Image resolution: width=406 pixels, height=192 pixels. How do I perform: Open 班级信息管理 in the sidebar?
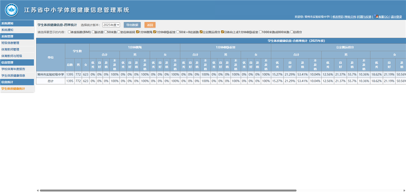[x=10, y=43]
